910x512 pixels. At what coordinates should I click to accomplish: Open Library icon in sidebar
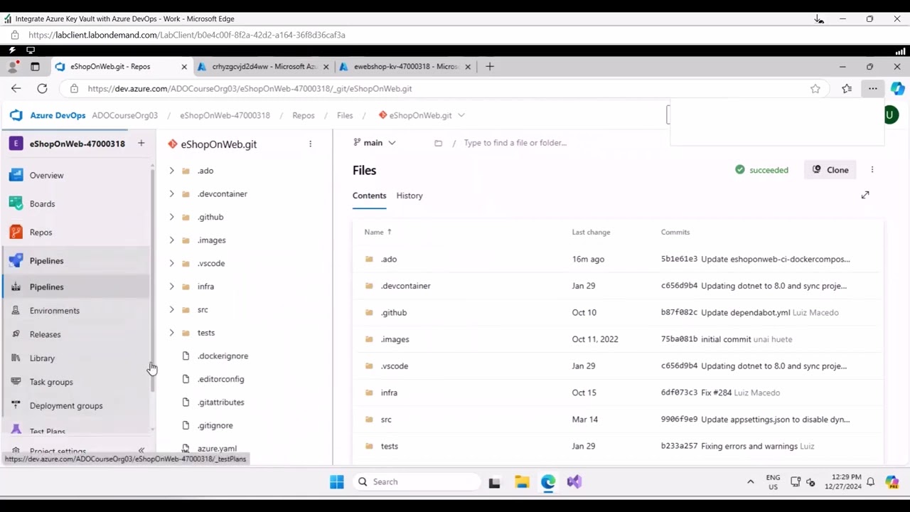[16, 358]
